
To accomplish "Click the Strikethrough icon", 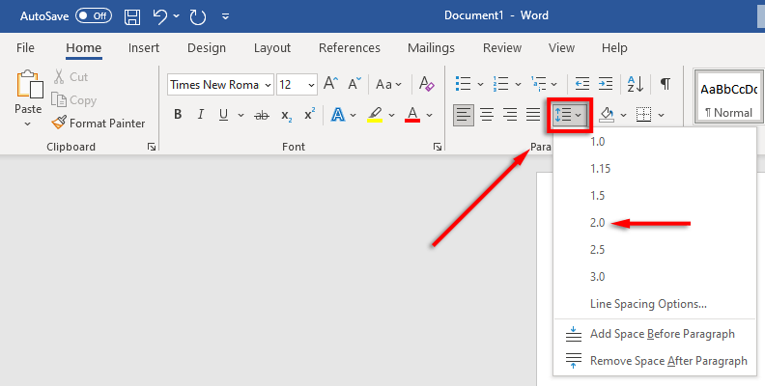I will pyautogui.click(x=261, y=115).
